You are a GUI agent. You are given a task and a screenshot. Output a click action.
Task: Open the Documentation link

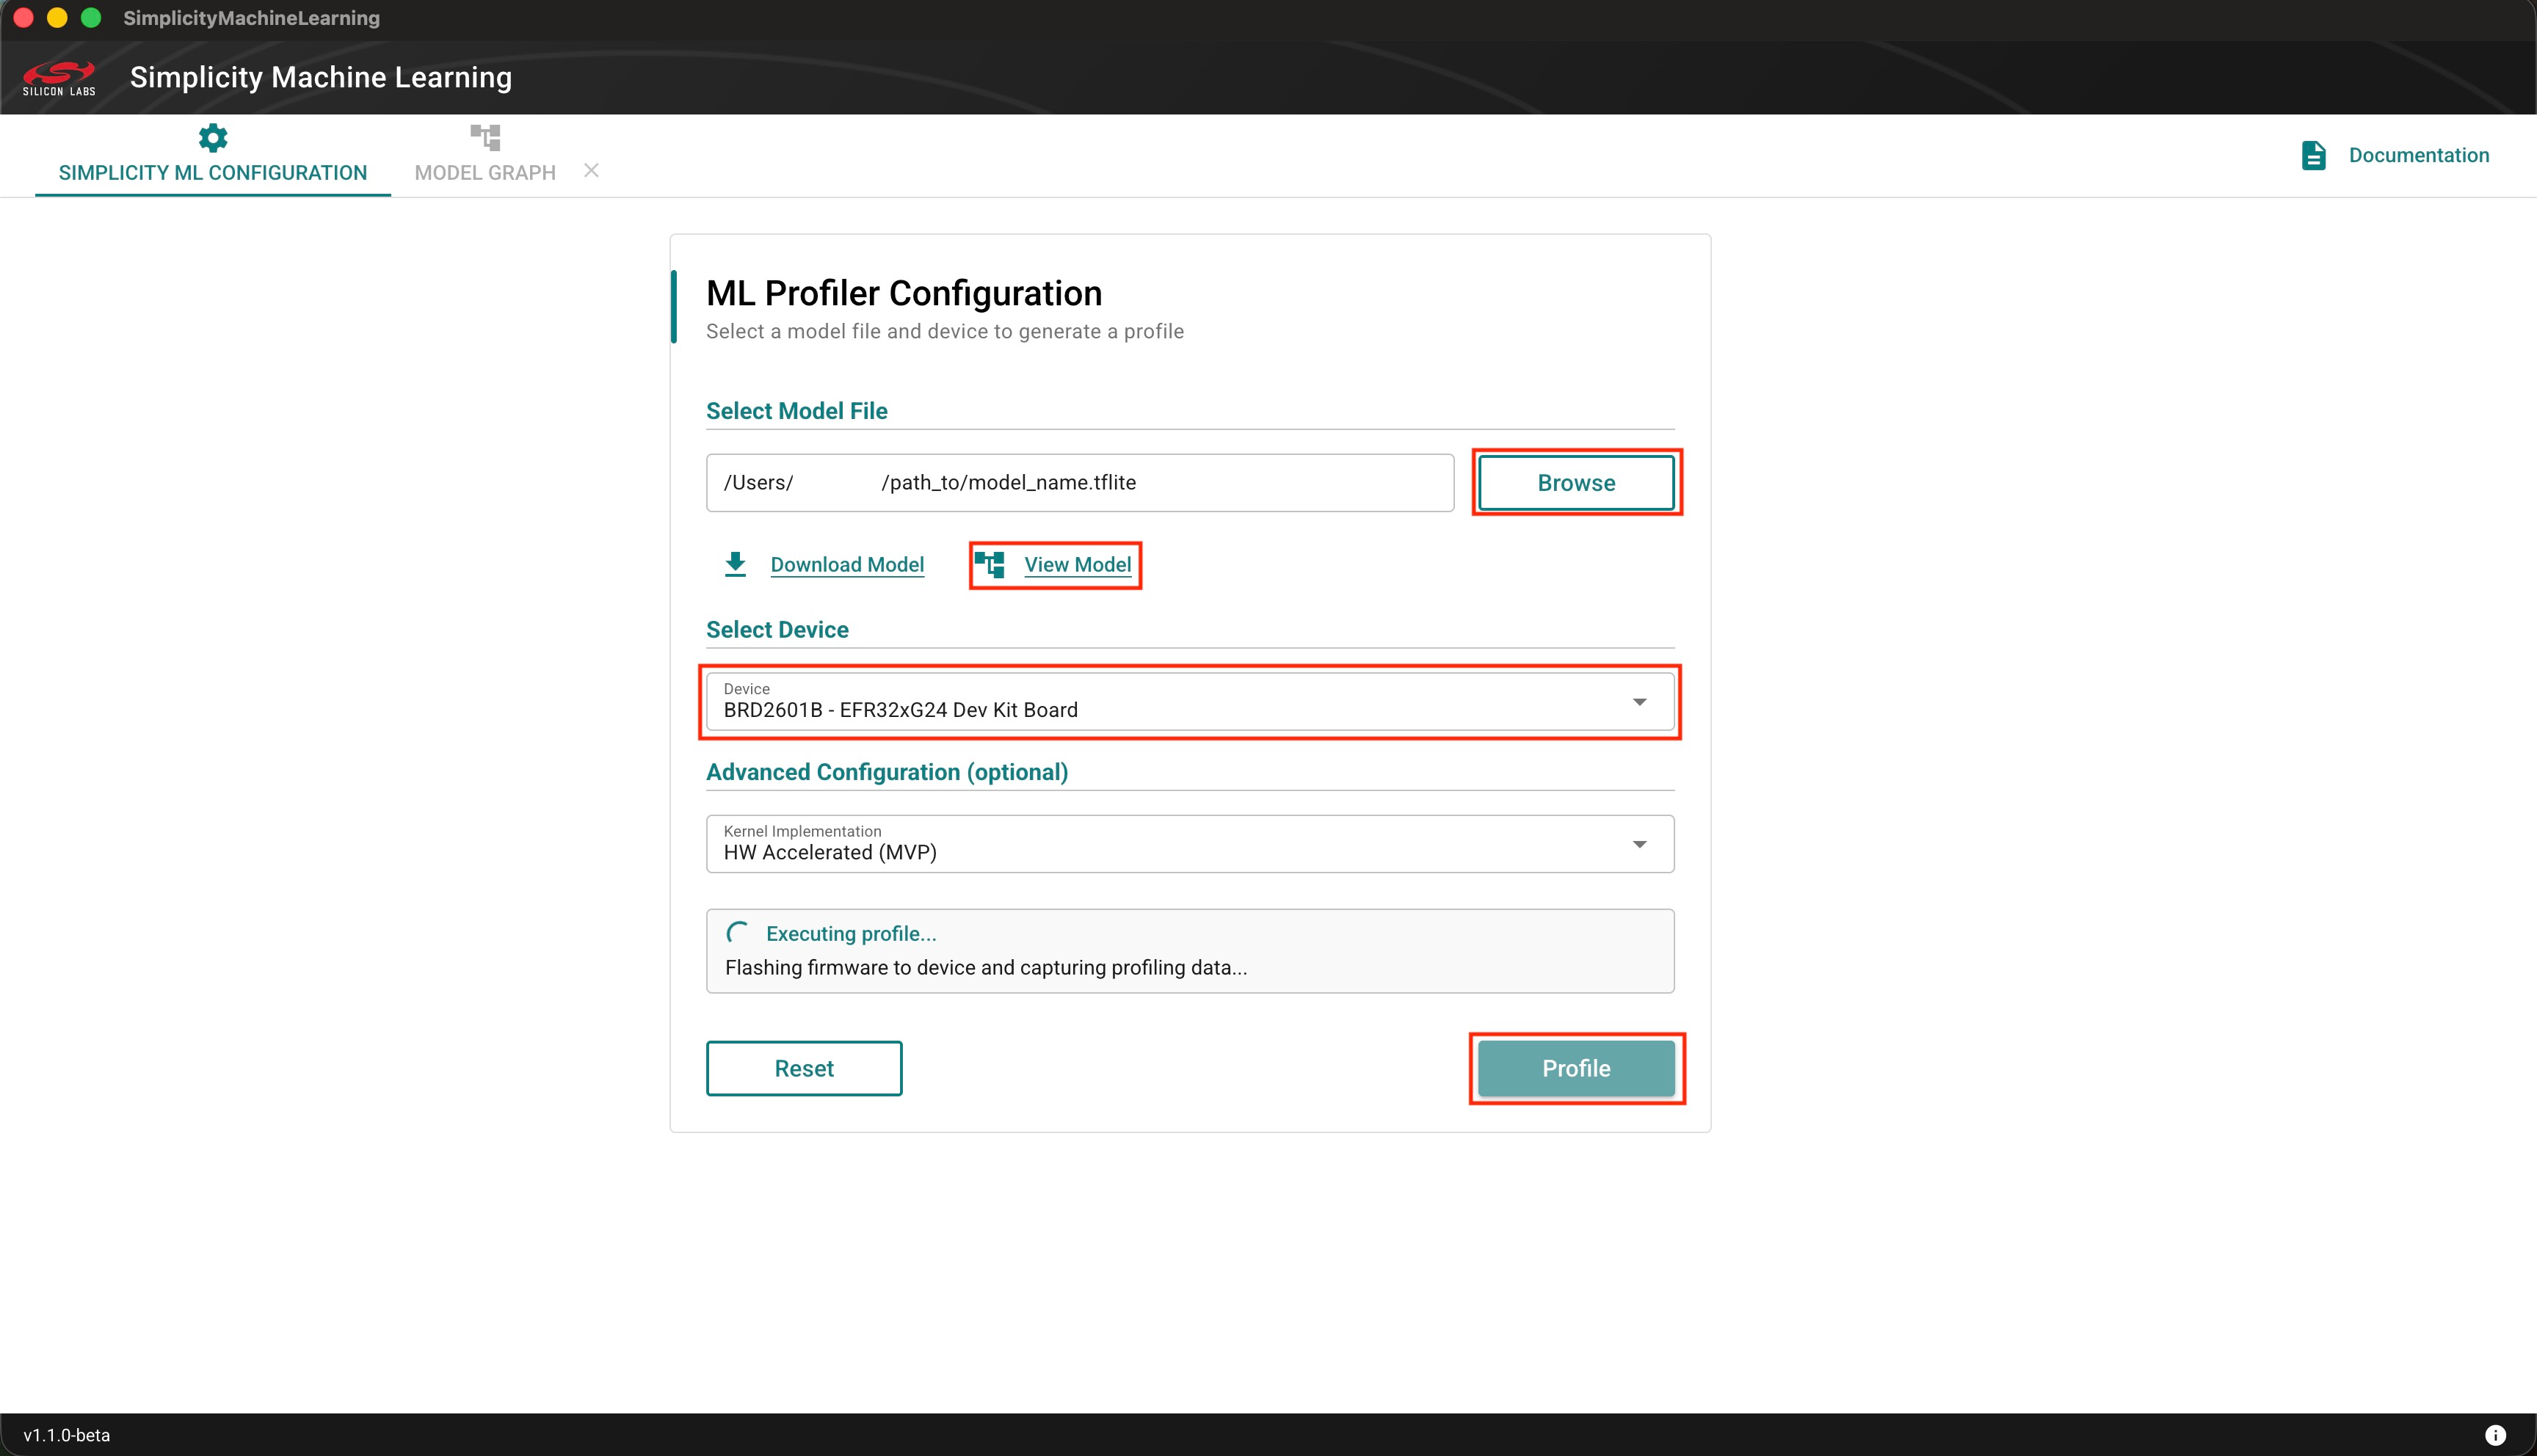pyautogui.click(x=2418, y=155)
